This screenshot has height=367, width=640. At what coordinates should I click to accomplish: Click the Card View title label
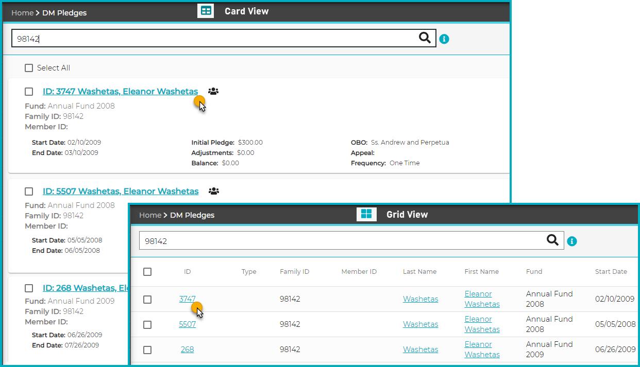(x=246, y=11)
